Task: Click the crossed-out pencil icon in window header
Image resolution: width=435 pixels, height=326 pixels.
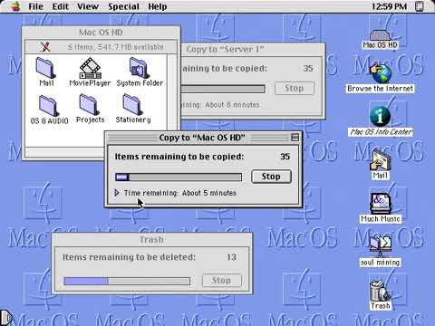Action: (44, 47)
